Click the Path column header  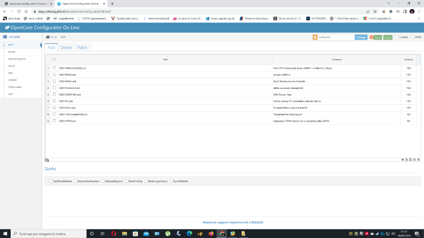(x=165, y=60)
